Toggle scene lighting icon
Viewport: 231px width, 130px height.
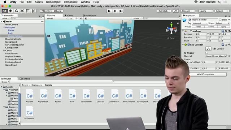click(76, 18)
